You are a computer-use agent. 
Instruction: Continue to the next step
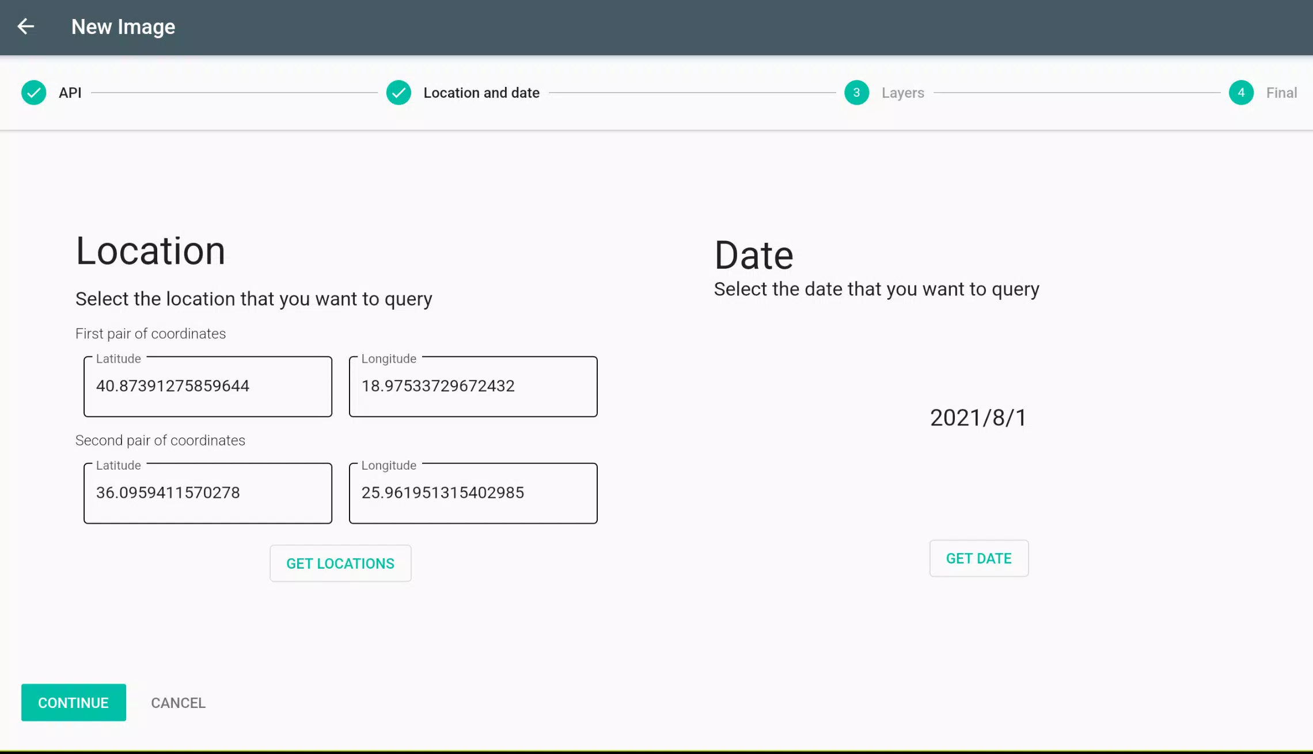[74, 703]
